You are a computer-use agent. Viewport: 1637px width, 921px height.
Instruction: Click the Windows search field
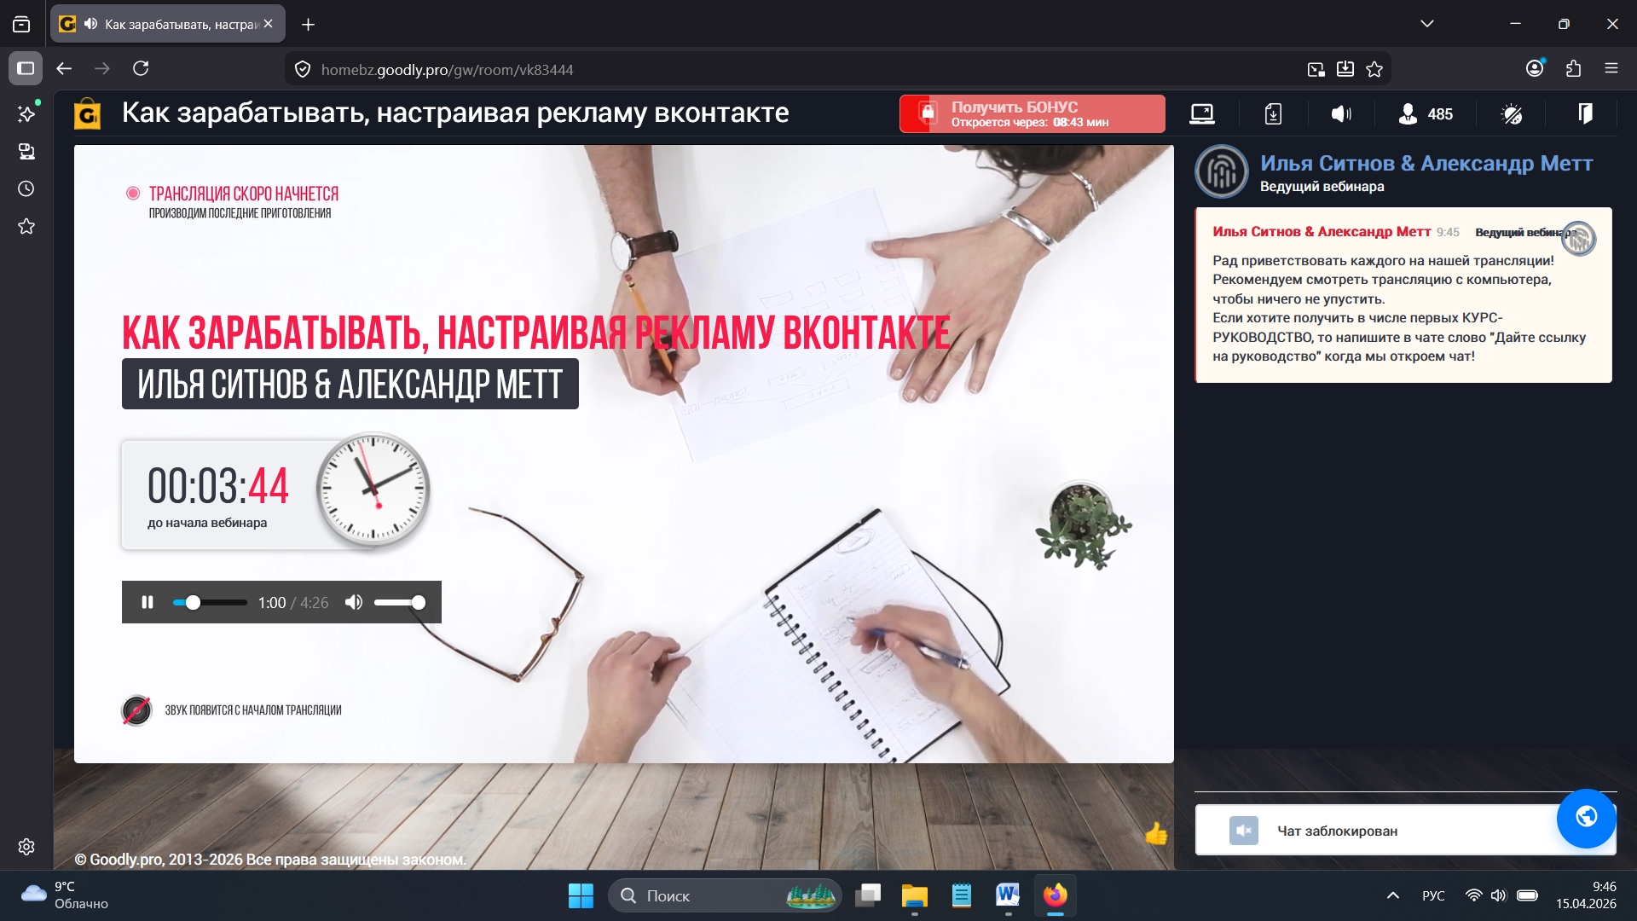725,895
